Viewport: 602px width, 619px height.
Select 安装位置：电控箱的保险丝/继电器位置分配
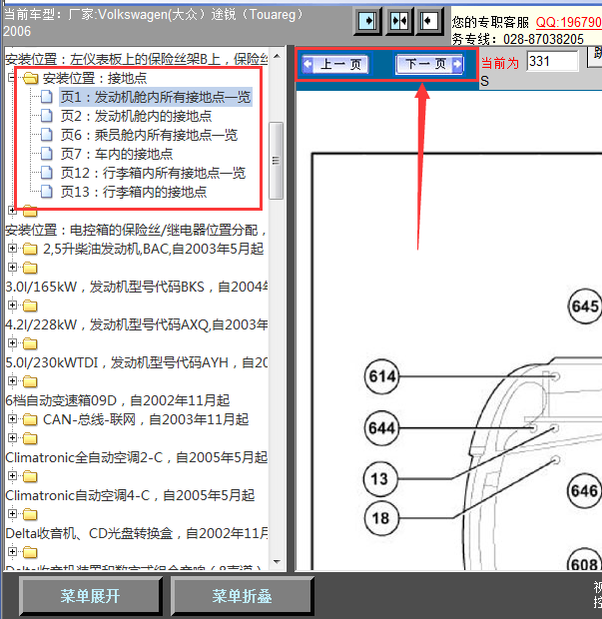click(136, 231)
